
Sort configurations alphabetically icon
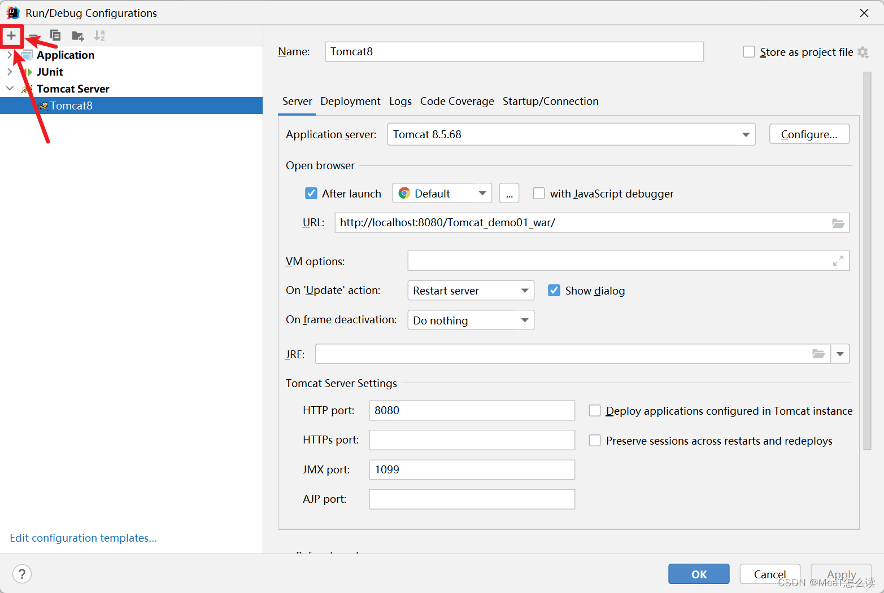point(99,36)
